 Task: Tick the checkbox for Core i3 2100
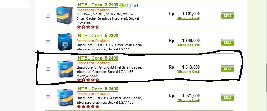[48, 16]
